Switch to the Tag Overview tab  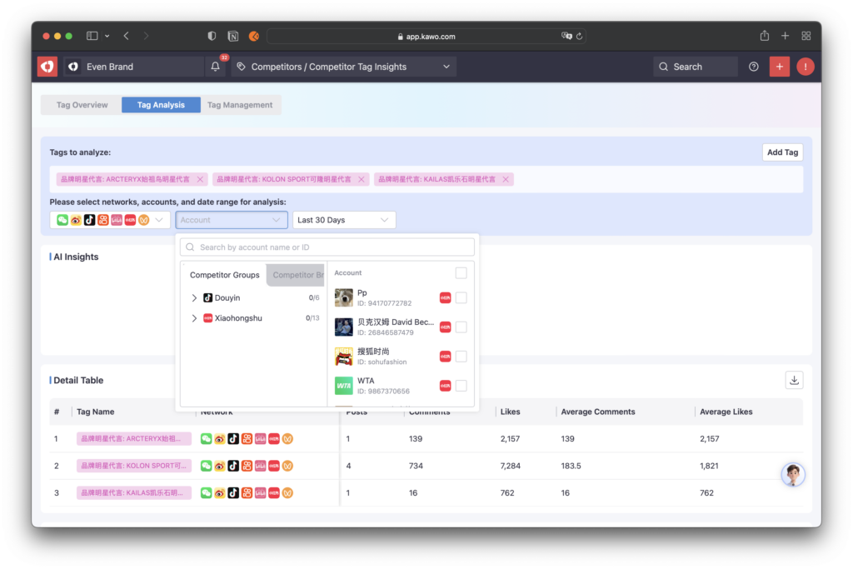point(82,105)
